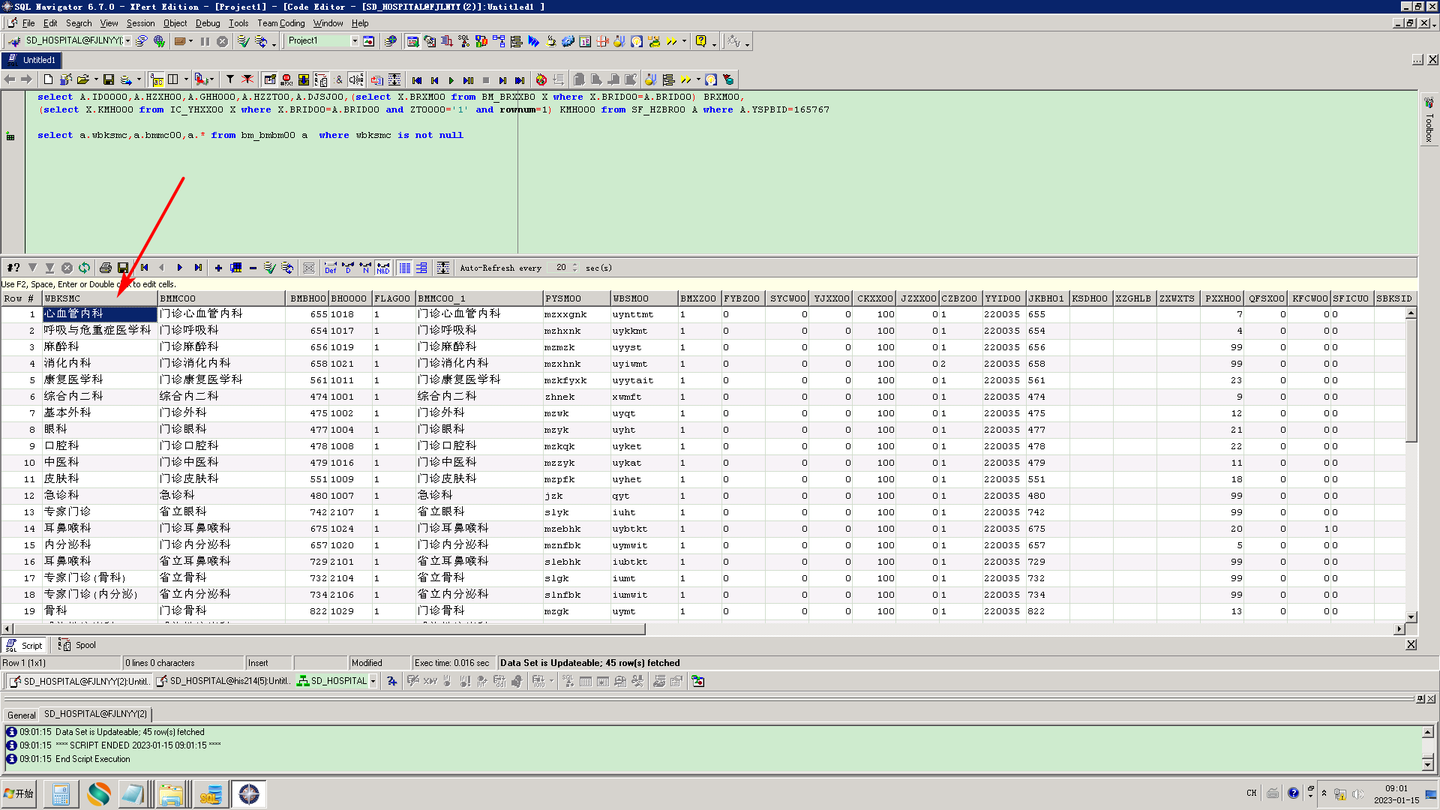The height and width of the screenshot is (810, 1440).
Task: Apply the filter funnel icon in editor toolbar
Action: point(230,79)
